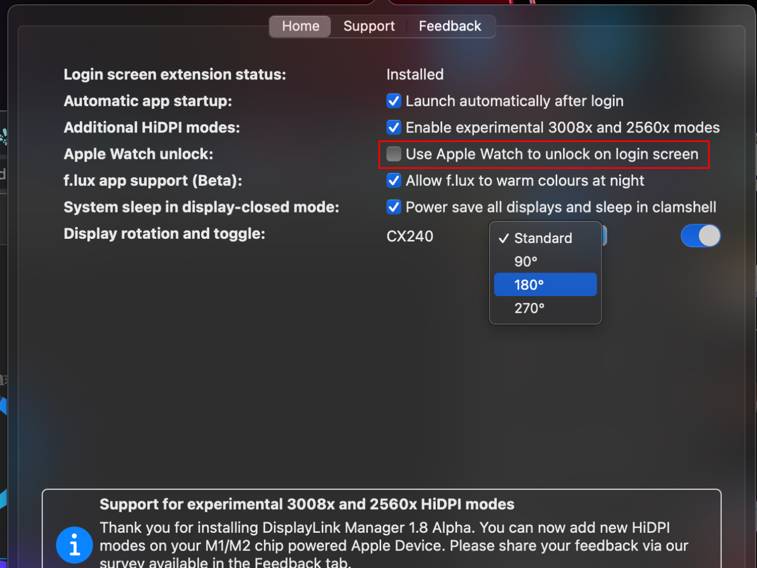Pick 270° from the rotation menu
Viewport: 757px width, 568px height.
click(529, 308)
